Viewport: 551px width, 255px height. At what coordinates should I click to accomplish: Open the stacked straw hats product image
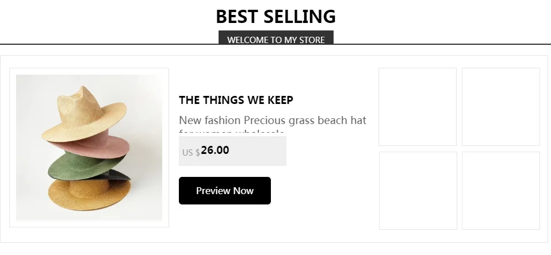[x=89, y=148]
